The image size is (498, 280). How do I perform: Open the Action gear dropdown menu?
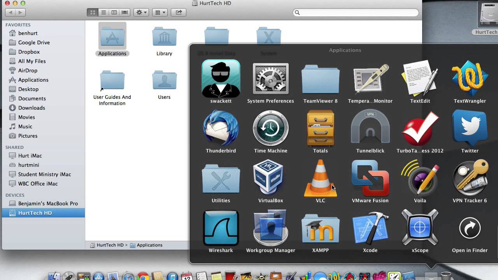coord(141,12)
